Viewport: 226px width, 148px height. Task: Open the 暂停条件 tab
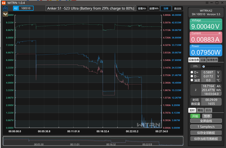point(212,60)
